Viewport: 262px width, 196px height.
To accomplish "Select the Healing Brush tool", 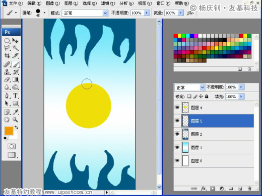I will (x=7, y=64).
